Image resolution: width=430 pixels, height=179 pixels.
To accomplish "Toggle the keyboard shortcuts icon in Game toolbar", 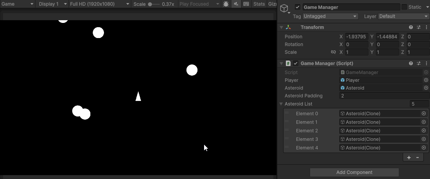I will pos(246,4).
